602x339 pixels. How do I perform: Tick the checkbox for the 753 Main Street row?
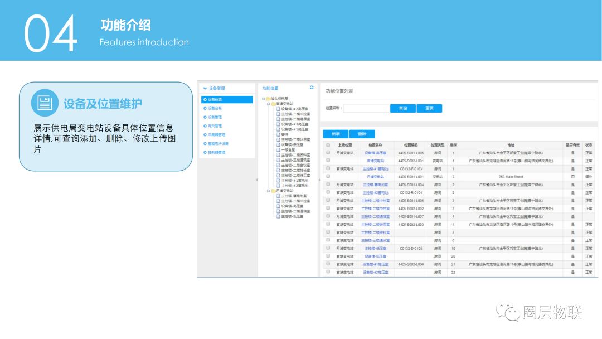(x=328, y=176)
